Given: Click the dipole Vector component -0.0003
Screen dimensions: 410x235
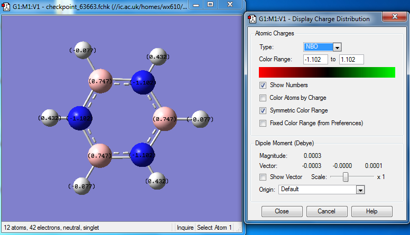Looking at the screenshot, I should tap(312, 166).
